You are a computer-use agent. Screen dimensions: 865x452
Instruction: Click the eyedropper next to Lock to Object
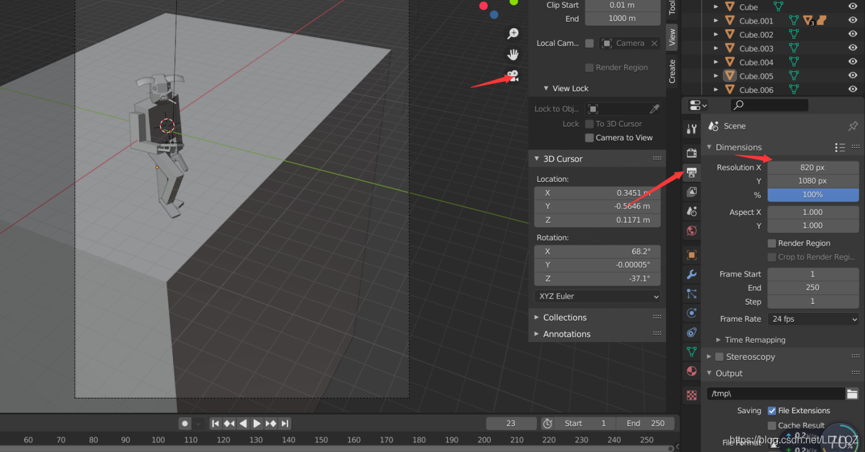[x=653, y=109]
